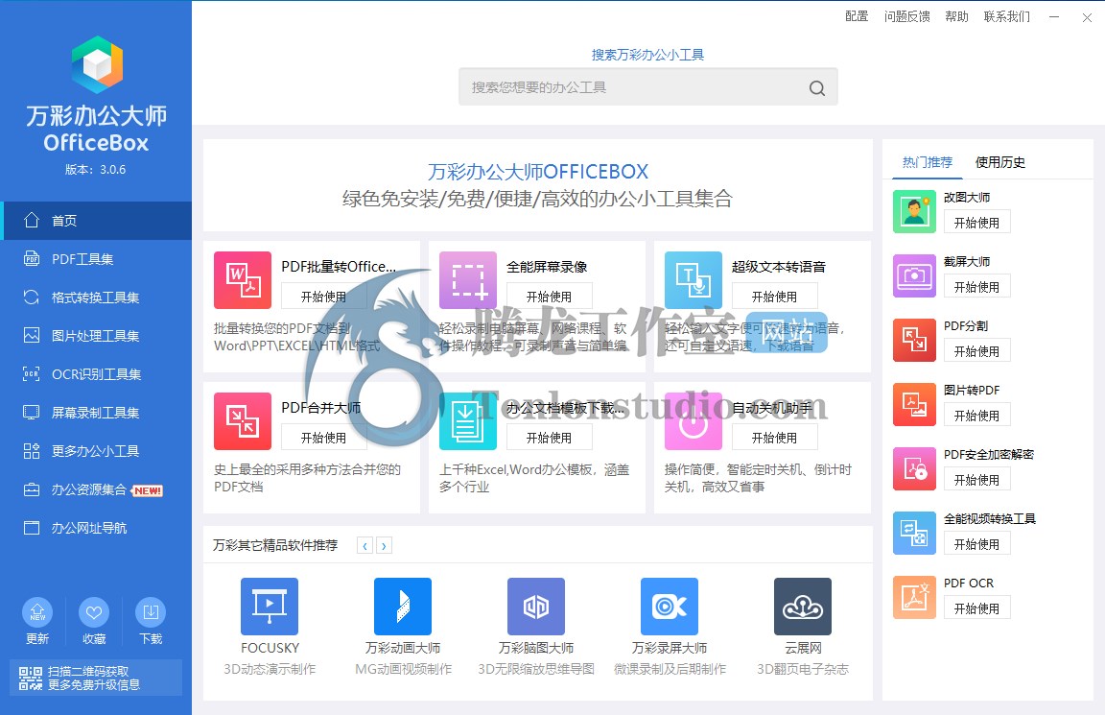
Task: Click 开始使用 under PDF OCR
Action: (x=976, y=608)
